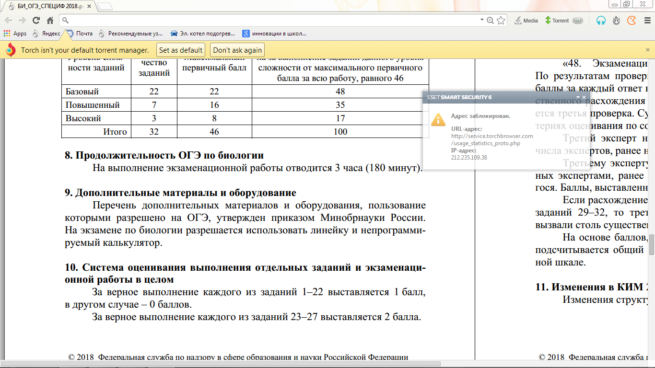Viewport: 655px width, 368px height.
Task: Restore down the browser window
Action: click(x=627, y=4)
